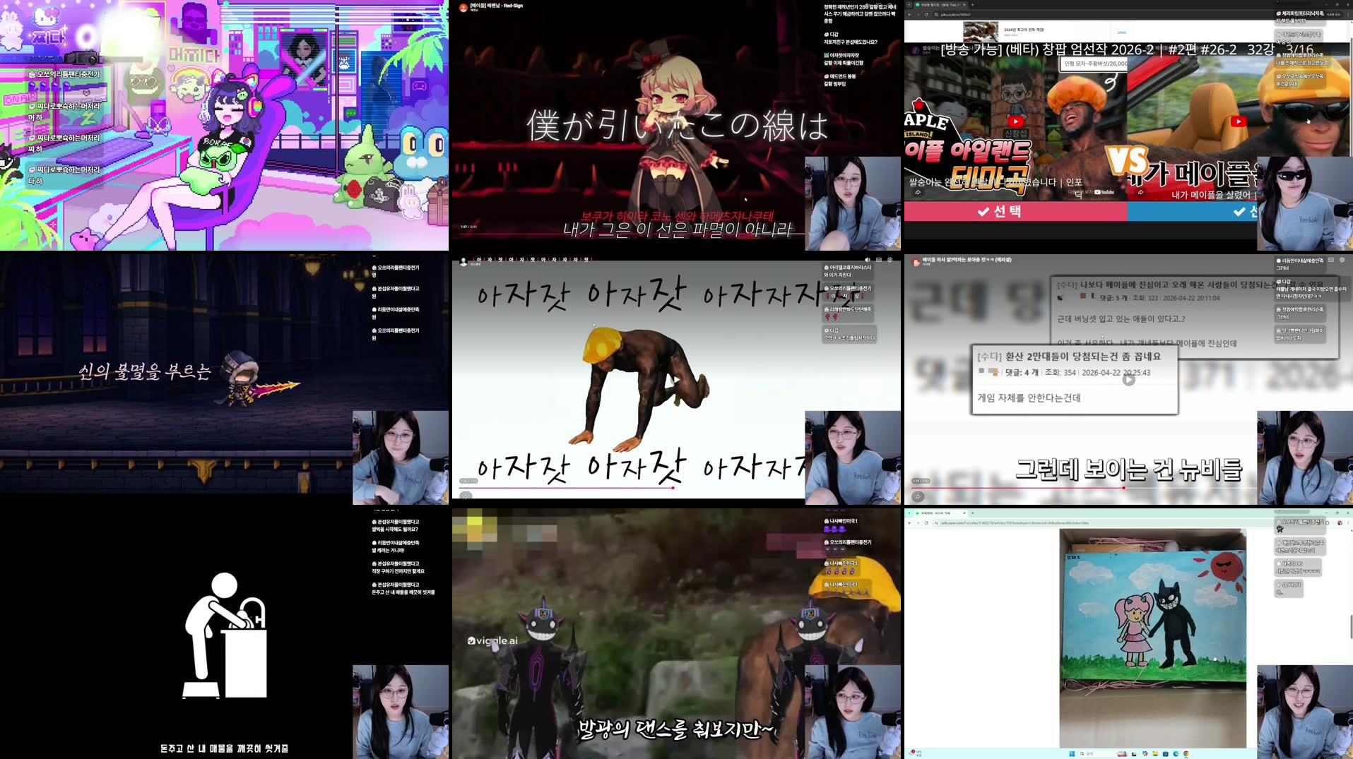This screenshot has width=1353, height=759.
Task: Click left red 선택 select button
Action: coord(1015,211)
